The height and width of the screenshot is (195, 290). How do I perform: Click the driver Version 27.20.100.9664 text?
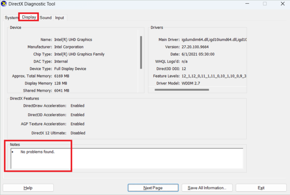coord(195,47)
